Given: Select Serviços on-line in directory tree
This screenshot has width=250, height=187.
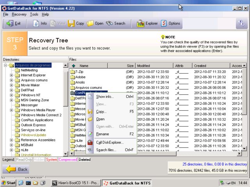Looking at the screenshot, I should coord(33,130).
